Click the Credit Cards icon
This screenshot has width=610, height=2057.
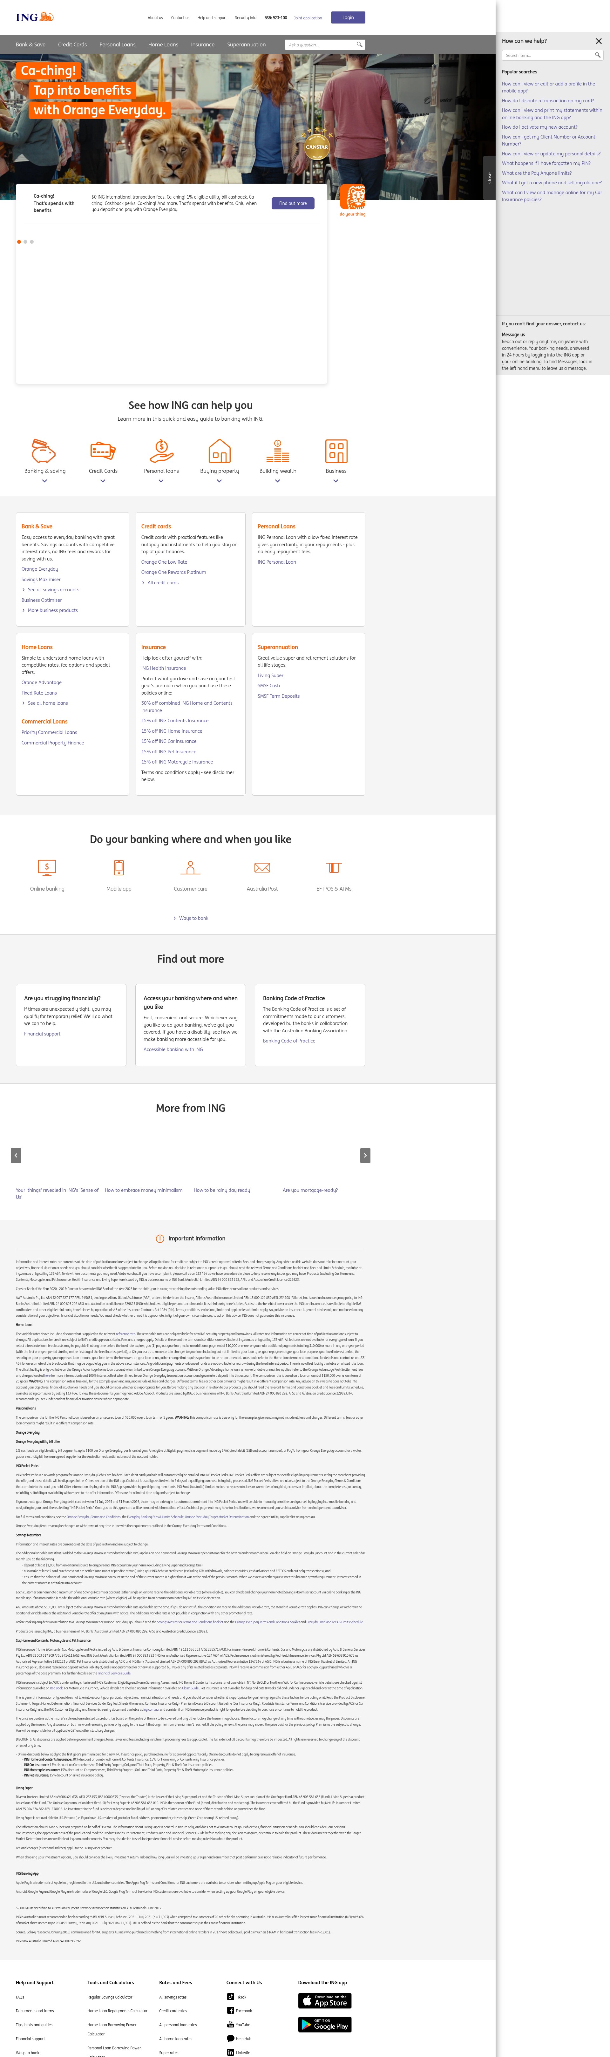(103, 451)
